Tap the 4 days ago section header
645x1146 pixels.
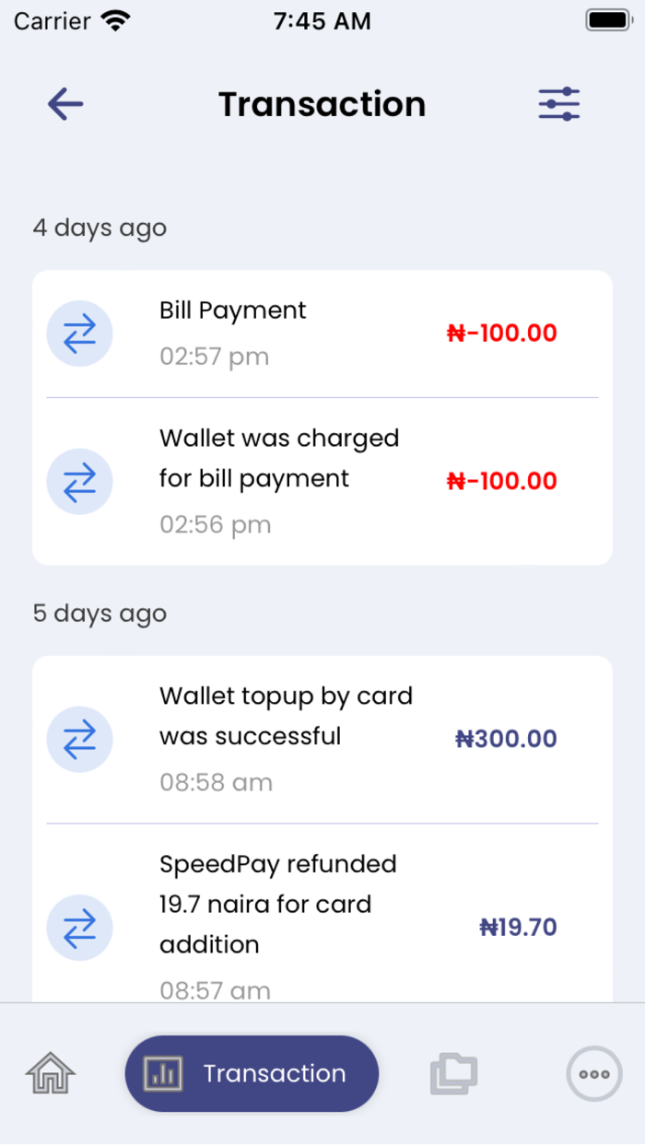tap(100, 228)
